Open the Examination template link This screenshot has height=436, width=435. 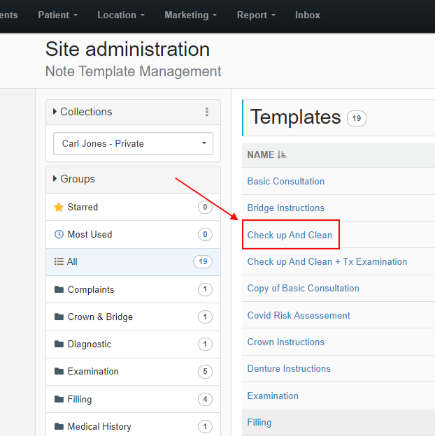coord(273,395)
